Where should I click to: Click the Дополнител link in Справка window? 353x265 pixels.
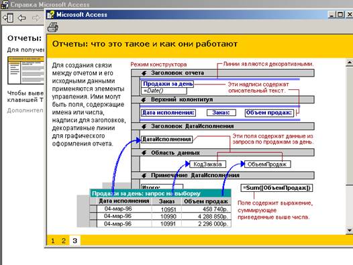[26, 111]
